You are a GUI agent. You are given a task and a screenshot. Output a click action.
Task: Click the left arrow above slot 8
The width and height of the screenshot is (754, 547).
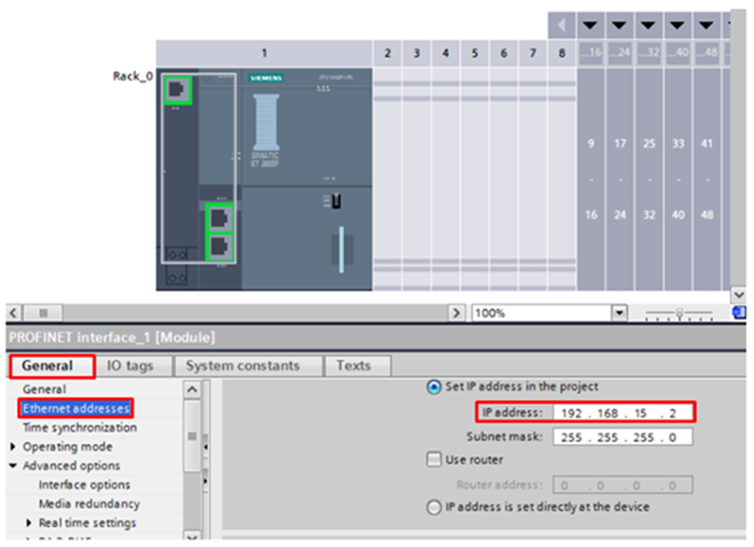[x=561, y=25]
